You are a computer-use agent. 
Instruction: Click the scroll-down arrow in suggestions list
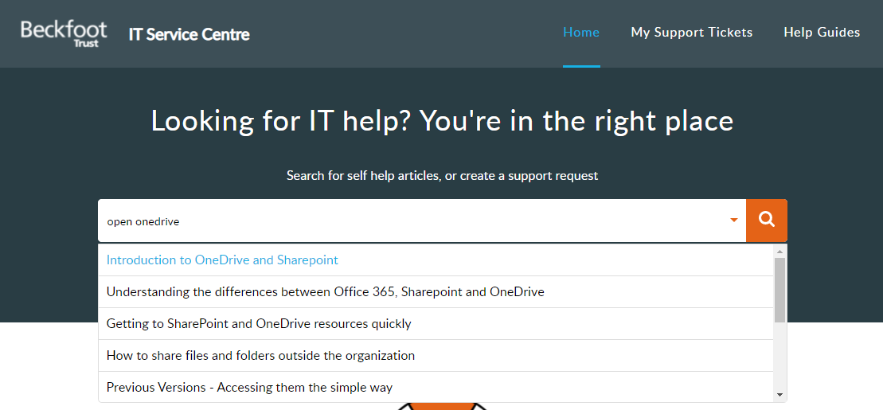coord(780,395)
